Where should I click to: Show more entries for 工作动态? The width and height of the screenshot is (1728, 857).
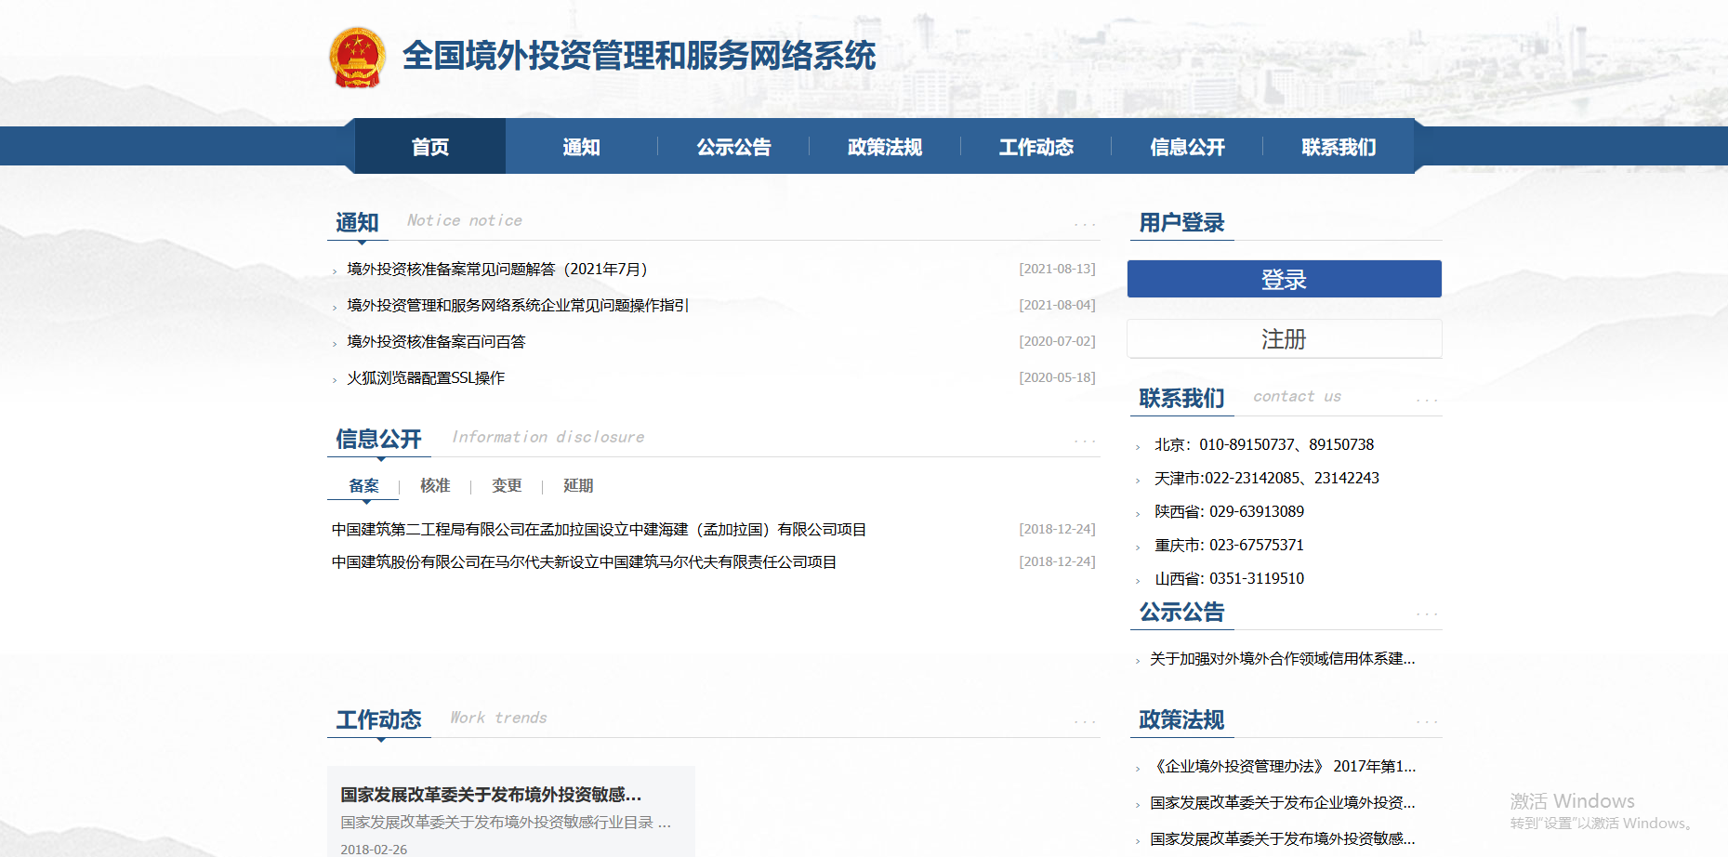pos(1085,721)
